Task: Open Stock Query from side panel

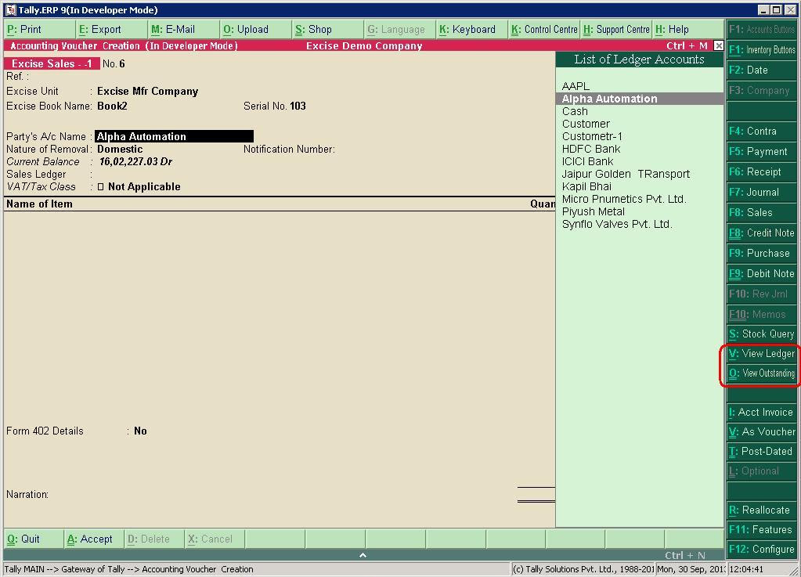Action: tap(761, 334)
